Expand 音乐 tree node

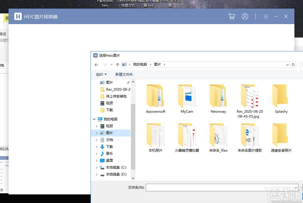coord(96,154)
